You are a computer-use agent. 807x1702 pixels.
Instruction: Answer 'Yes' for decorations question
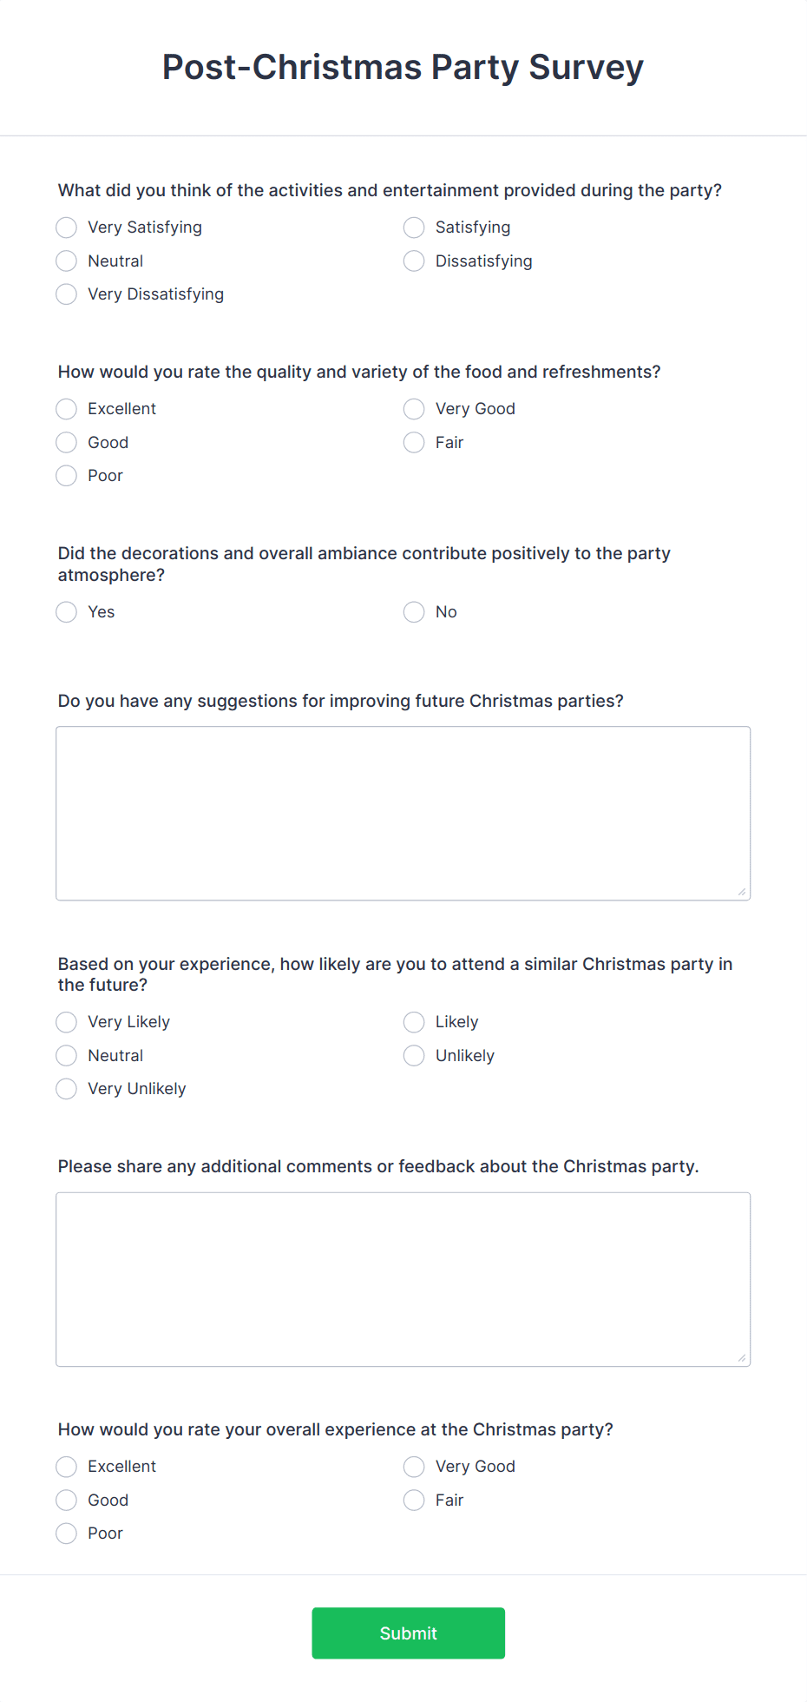(x=66, y=612)
